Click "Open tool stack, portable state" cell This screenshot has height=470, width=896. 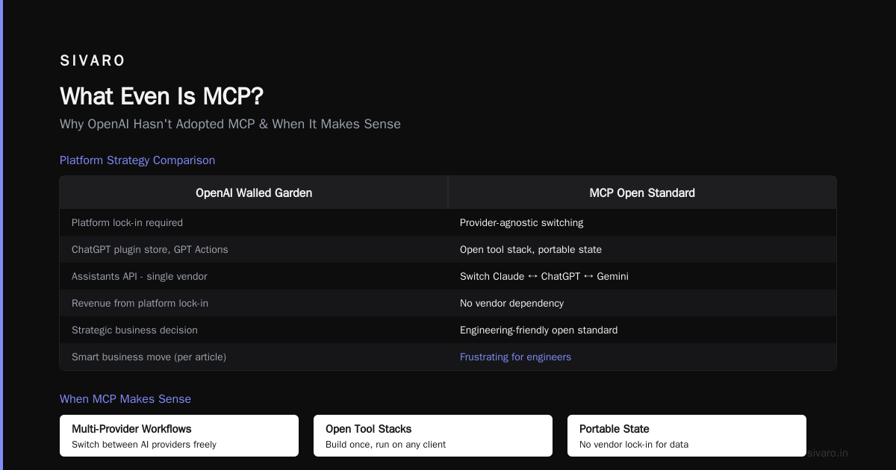tap(642, 249)
